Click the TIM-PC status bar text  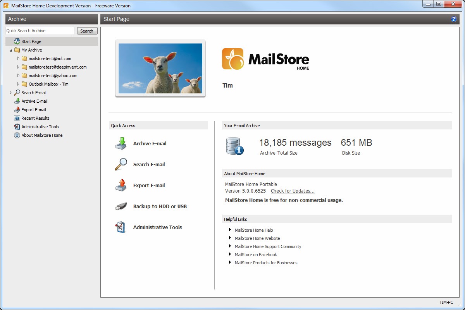[446, 302]
